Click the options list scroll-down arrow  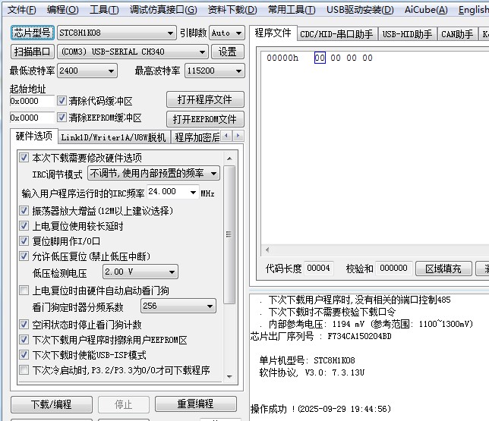click(231, 377)
